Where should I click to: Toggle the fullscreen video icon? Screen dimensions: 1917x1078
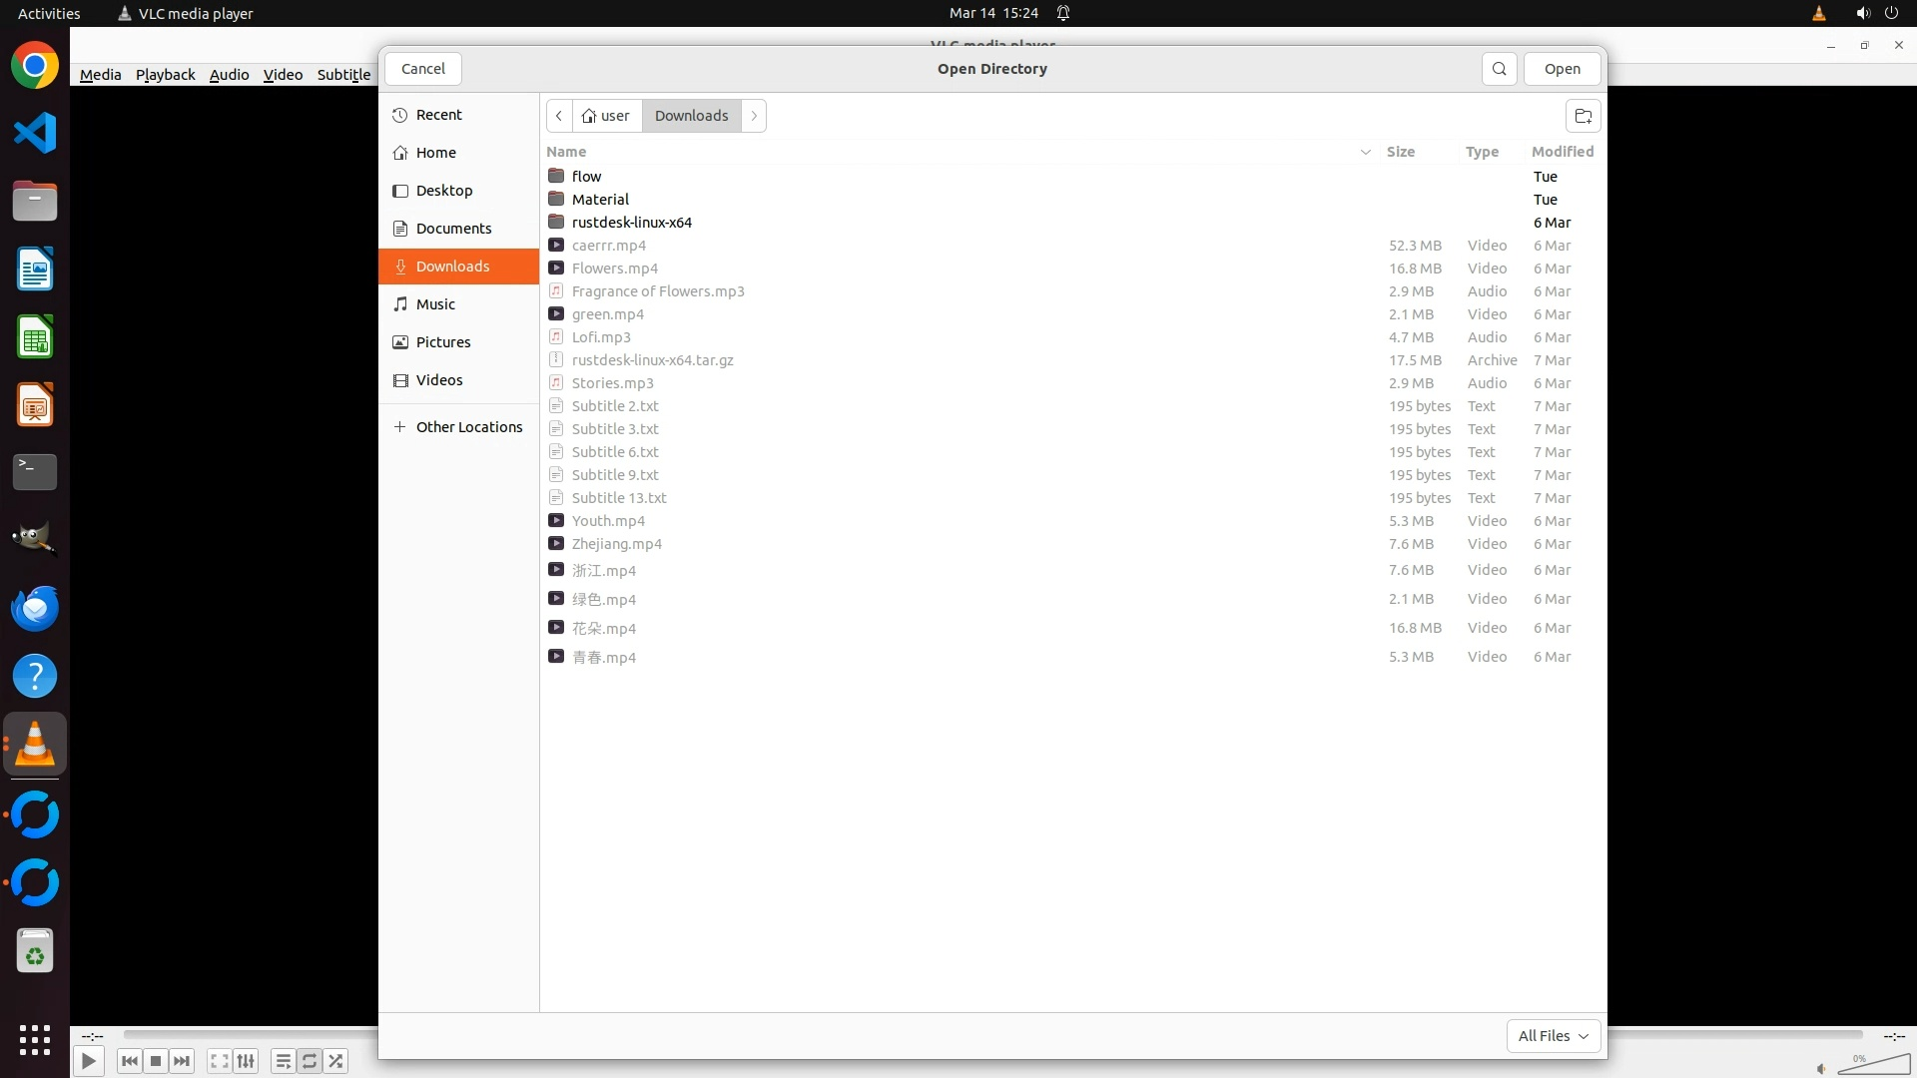coord(220,1061)
